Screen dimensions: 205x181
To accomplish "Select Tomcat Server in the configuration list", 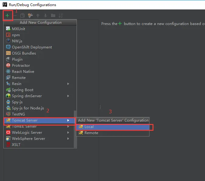I will tap(39, 120).
